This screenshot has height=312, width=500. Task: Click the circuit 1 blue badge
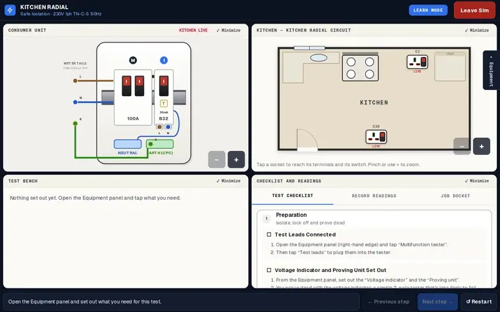point(164,60)
